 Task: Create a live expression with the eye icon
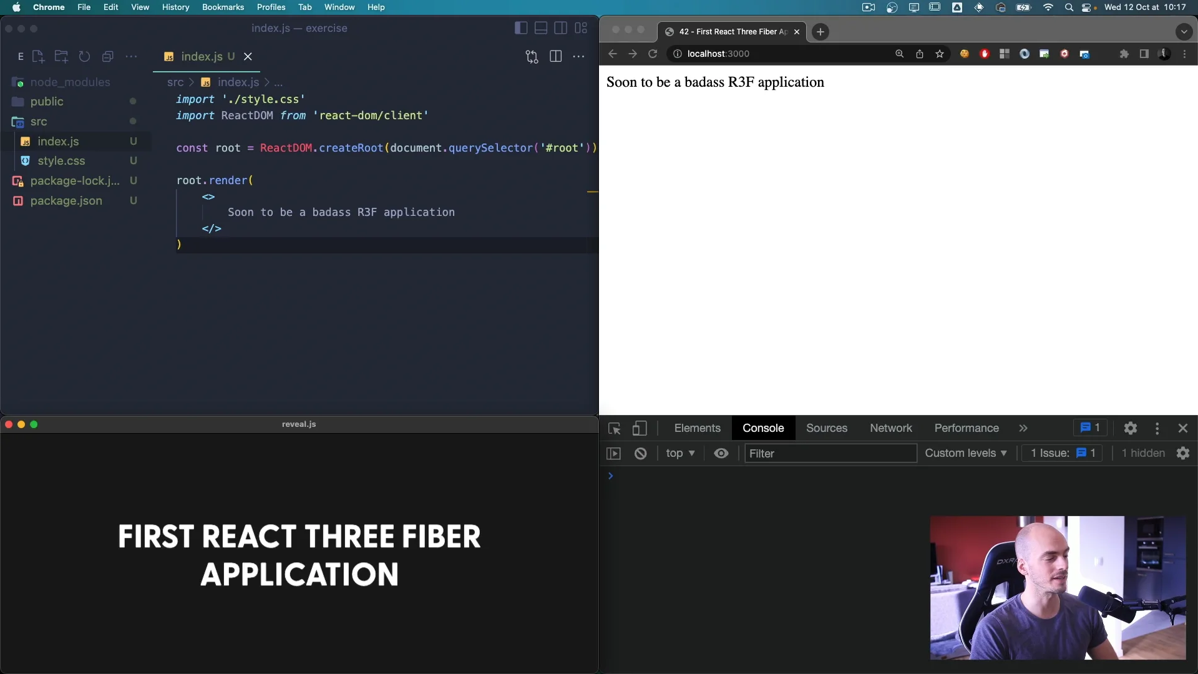click(721, 454)
